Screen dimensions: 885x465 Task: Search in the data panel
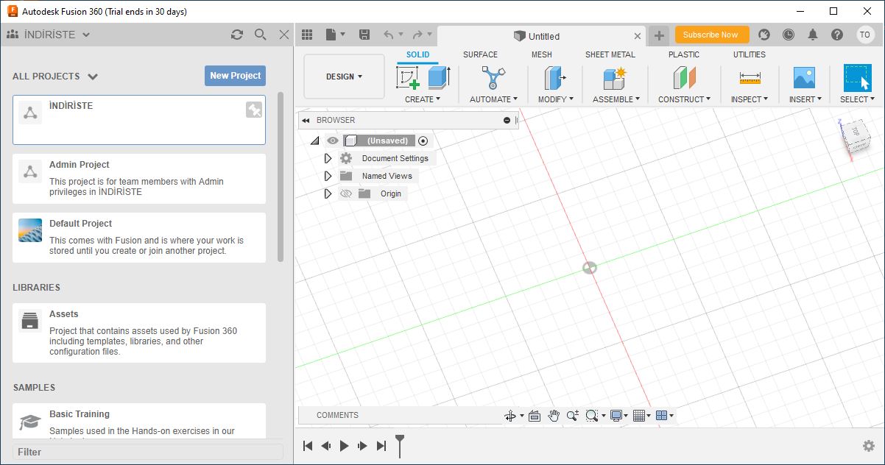260,35
